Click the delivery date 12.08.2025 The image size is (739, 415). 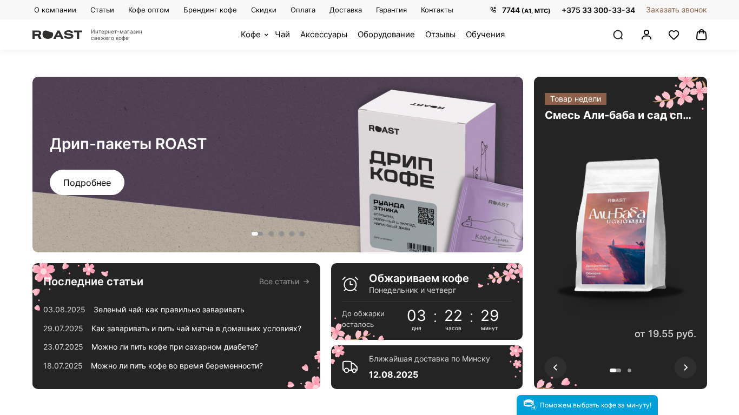pos(393,374)
